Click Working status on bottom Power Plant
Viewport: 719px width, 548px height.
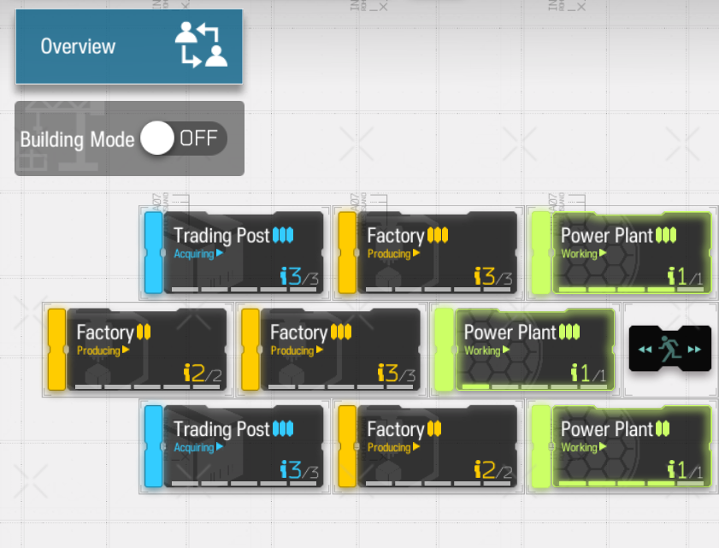pyautogui.click(x=584, y=447)
